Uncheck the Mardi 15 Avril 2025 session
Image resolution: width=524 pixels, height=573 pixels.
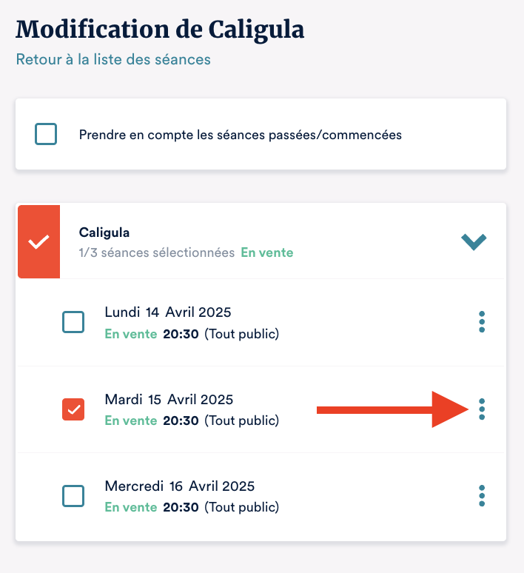pos(73,409)
